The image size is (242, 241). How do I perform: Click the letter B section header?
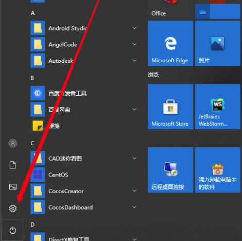point(32,78)
